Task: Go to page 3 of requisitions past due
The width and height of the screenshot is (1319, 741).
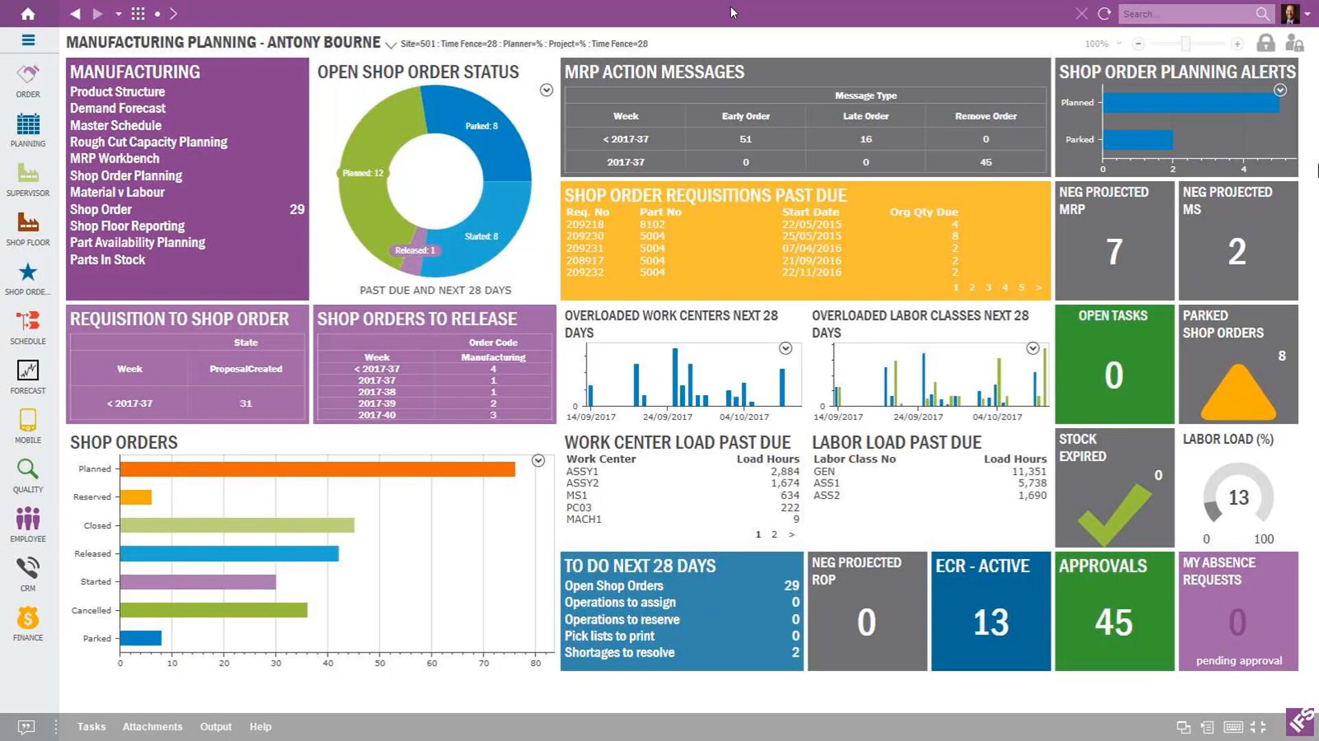Action: 988,287
